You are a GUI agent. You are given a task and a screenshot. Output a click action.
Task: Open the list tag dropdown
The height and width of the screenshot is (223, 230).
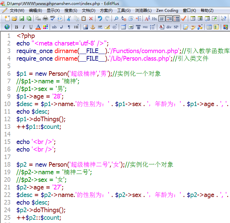[x=153, y=27]
